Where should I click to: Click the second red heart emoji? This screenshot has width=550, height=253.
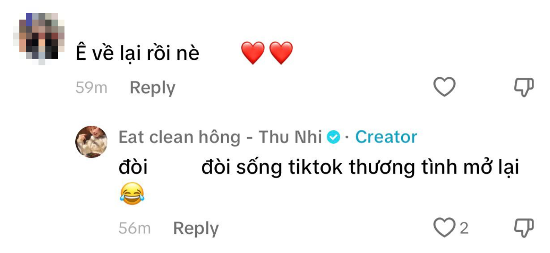[x=281, y=53]
